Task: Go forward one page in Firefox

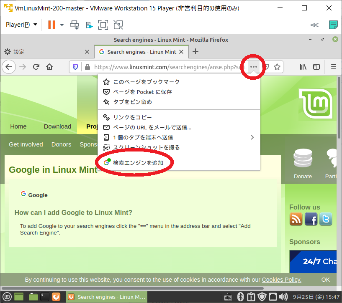Action: pos(23,67)
